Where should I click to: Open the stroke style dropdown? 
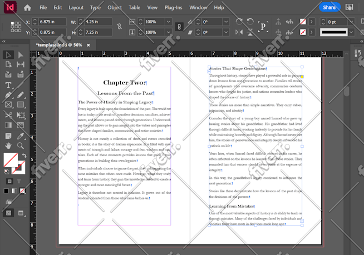click(351, 32)
